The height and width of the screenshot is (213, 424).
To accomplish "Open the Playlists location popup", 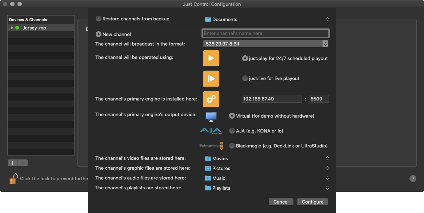I will tap(267, 188).
